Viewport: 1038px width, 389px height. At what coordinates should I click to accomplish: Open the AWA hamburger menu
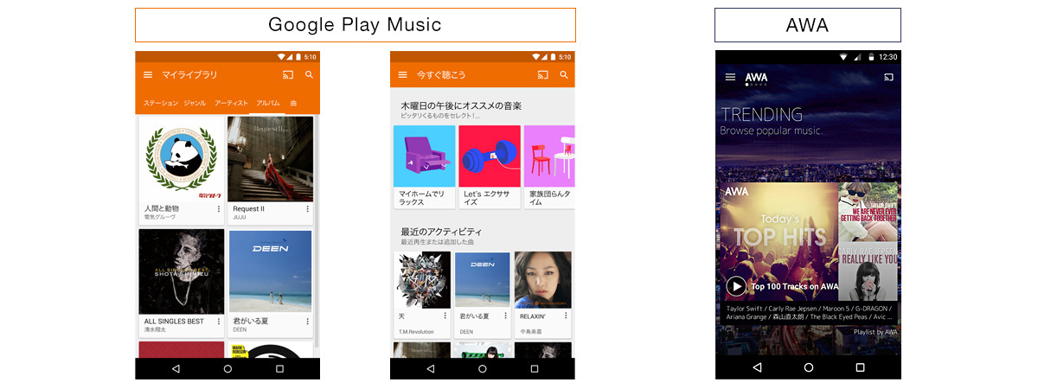[x=730, y=77]
